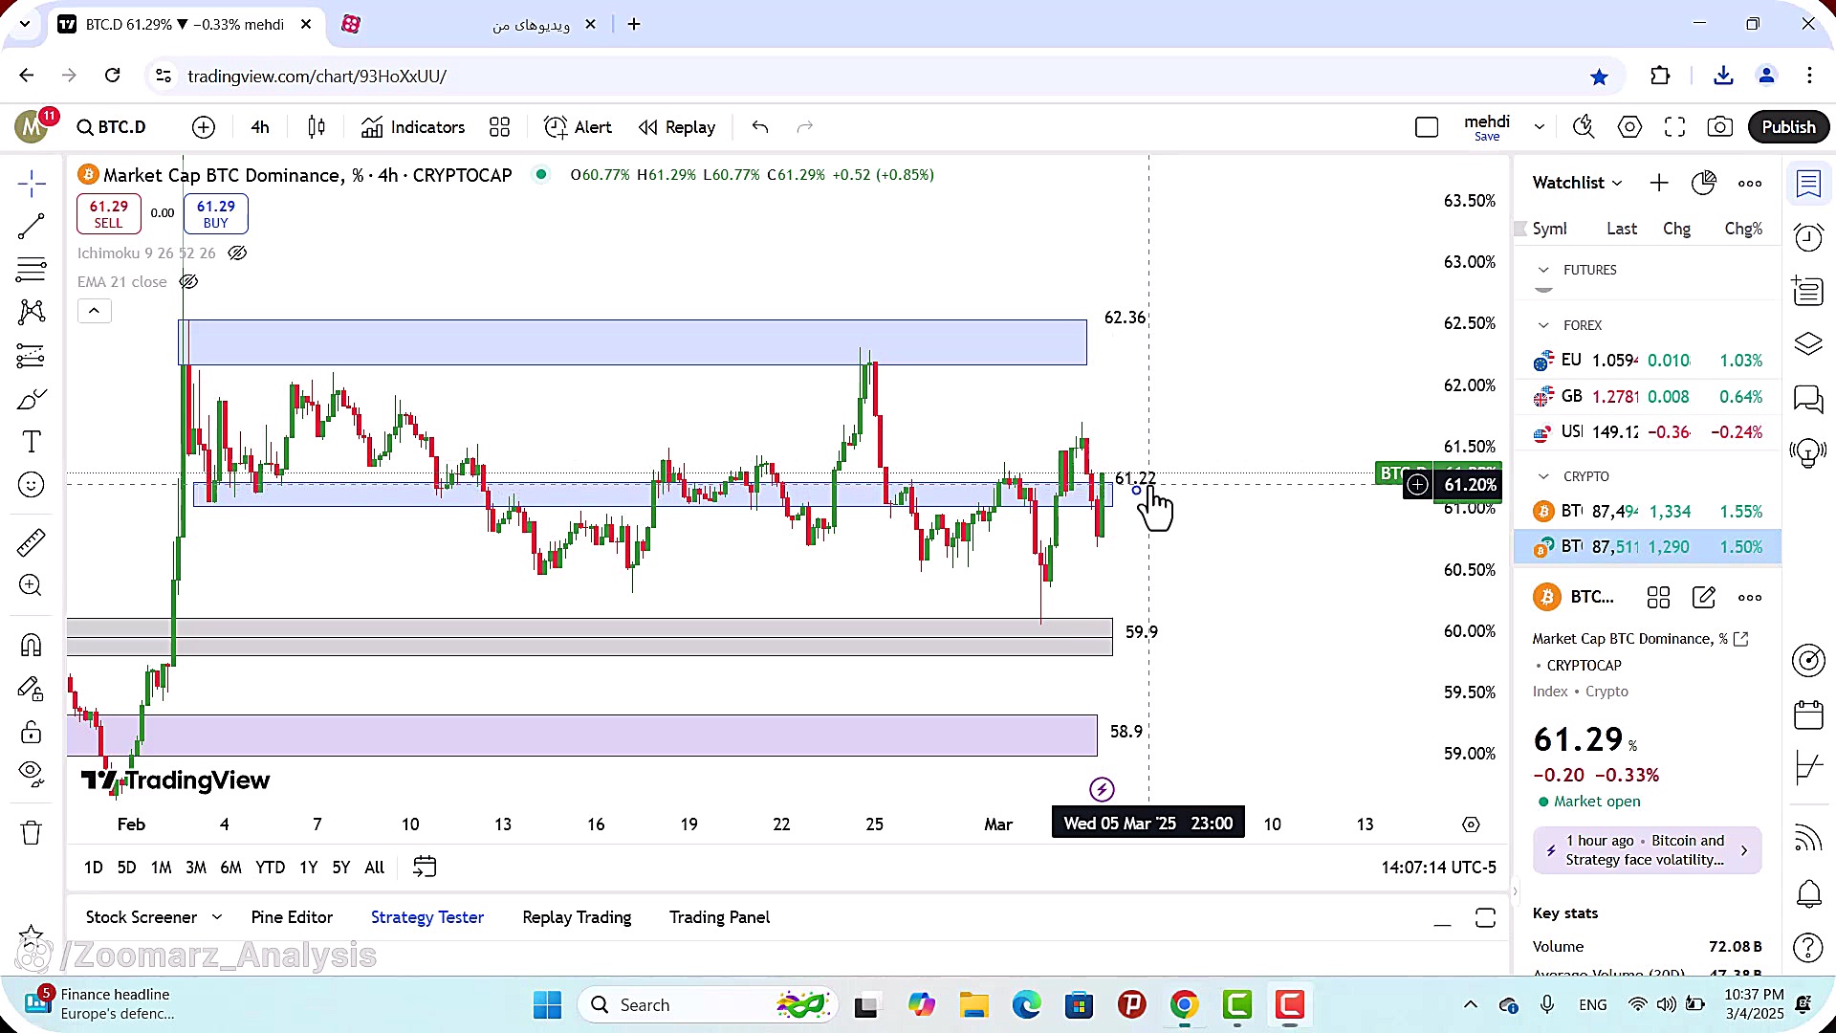
Task: Change the 4h interval
Action: 260,127
